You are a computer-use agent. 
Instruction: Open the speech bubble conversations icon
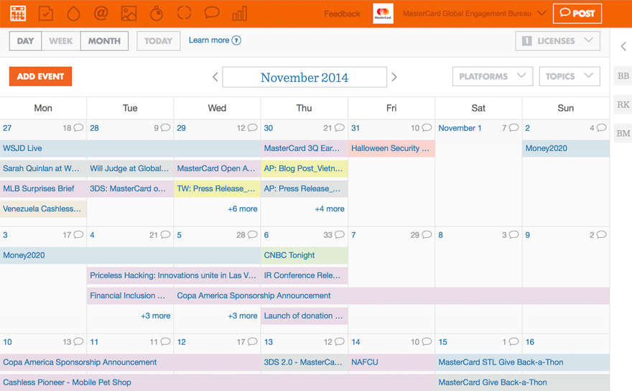pos(212,13)
